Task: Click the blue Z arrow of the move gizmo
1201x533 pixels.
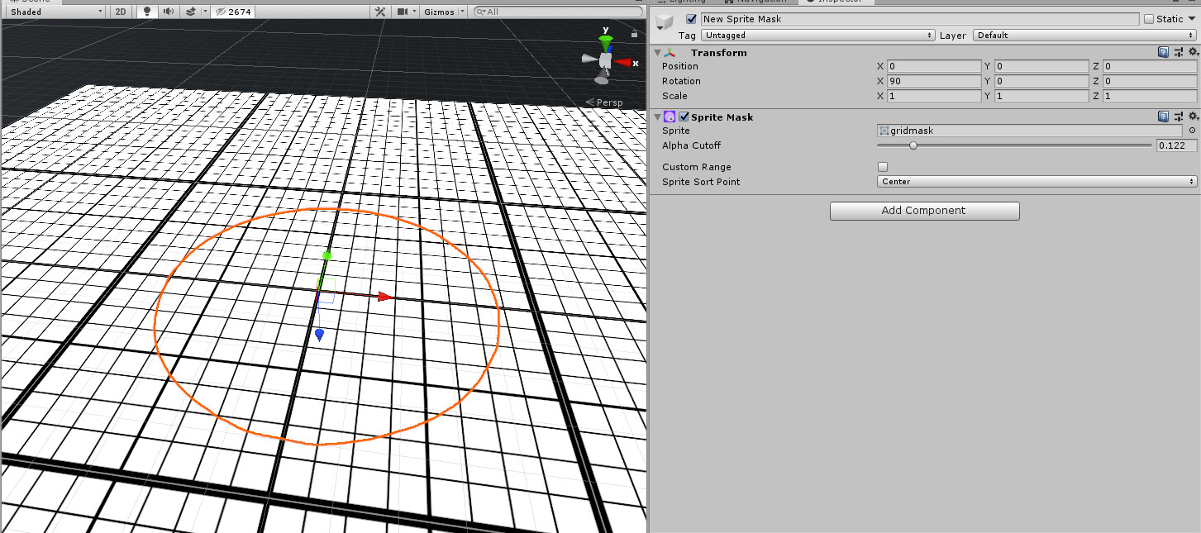Action: coord(319,335)
